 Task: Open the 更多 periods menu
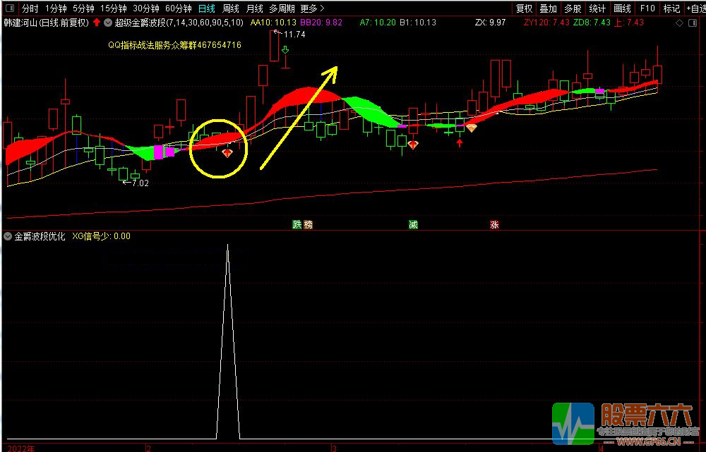(x=311, y=8)
